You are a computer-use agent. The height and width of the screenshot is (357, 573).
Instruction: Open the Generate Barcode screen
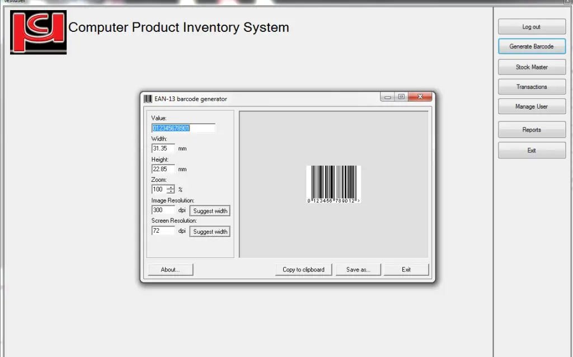(531, 46)
